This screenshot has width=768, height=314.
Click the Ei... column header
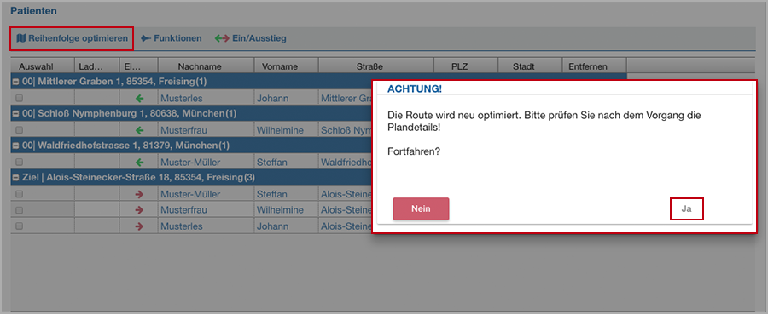coord(138,66)
